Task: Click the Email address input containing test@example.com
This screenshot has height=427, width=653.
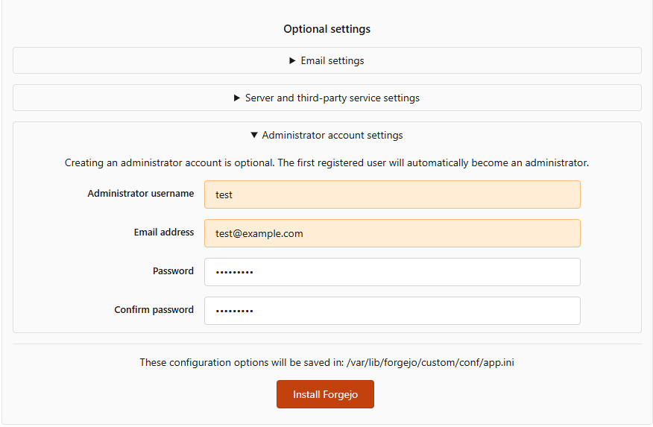Action: coord(392,233)
